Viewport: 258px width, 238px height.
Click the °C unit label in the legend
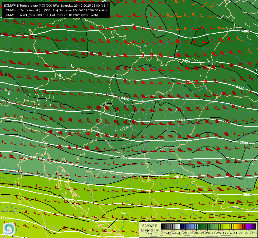pos(150,234)
